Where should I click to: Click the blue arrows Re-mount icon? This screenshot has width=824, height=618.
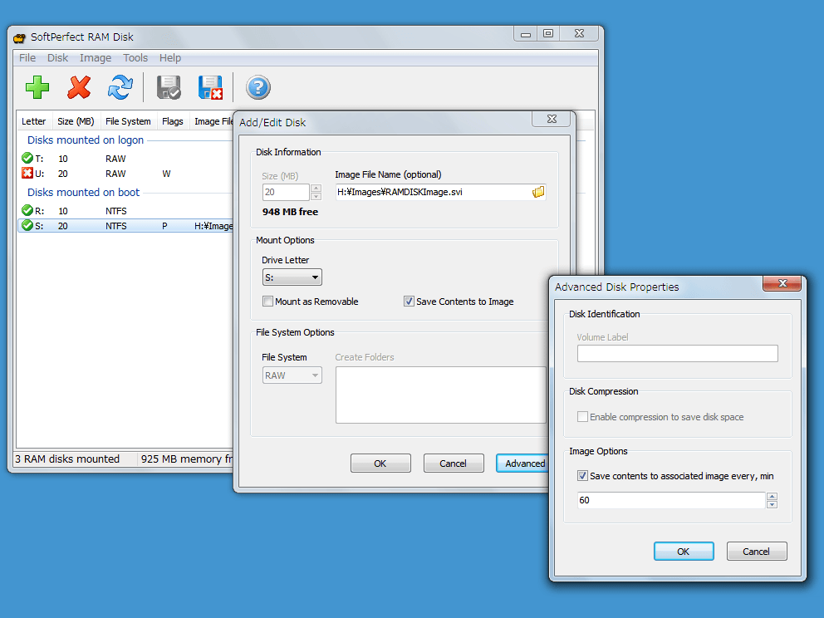120,87
